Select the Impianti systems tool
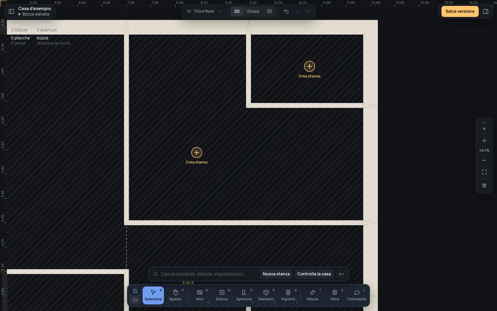Screen dimensions: 497x311 click(288, 295)
